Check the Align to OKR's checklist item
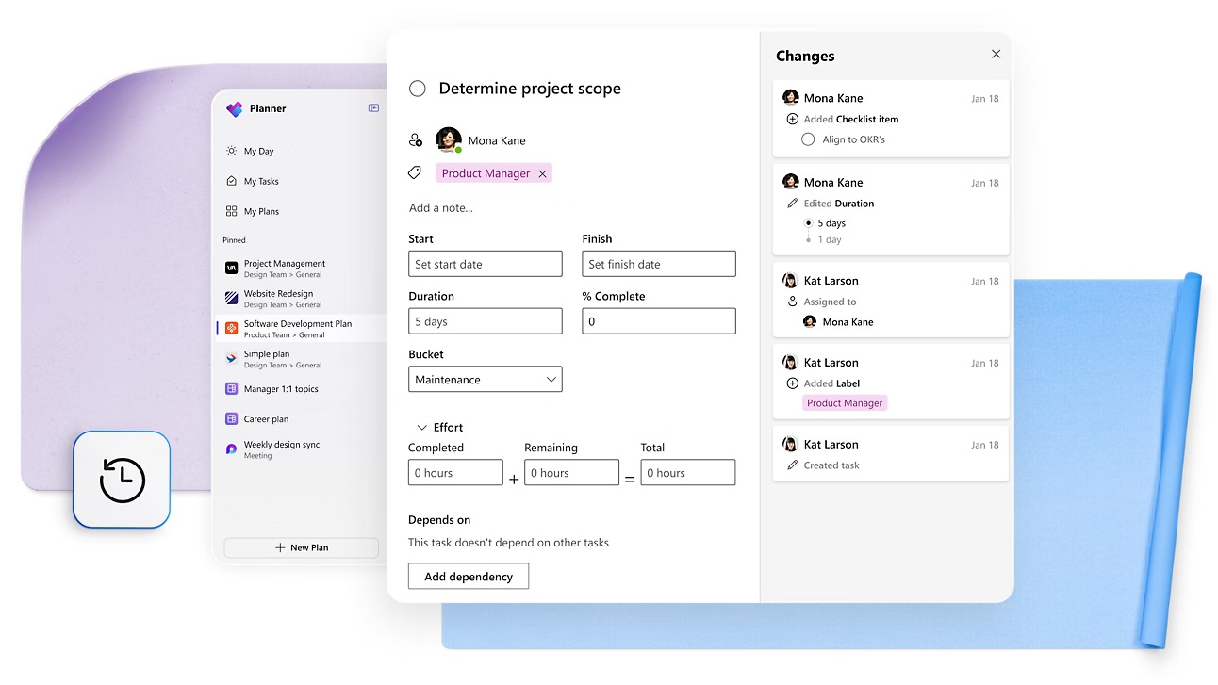Viewport: 1218px width, 685px height. (808, 139)
